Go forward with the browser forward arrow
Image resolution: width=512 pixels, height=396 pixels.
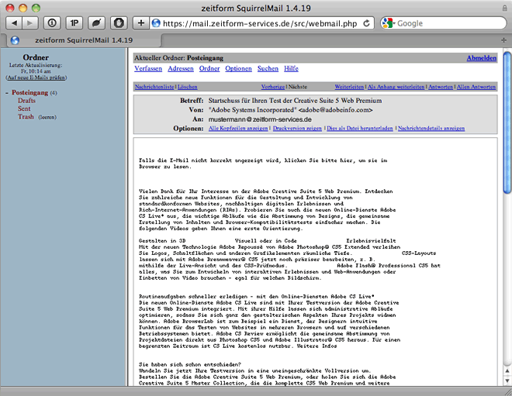pos(30,23)
